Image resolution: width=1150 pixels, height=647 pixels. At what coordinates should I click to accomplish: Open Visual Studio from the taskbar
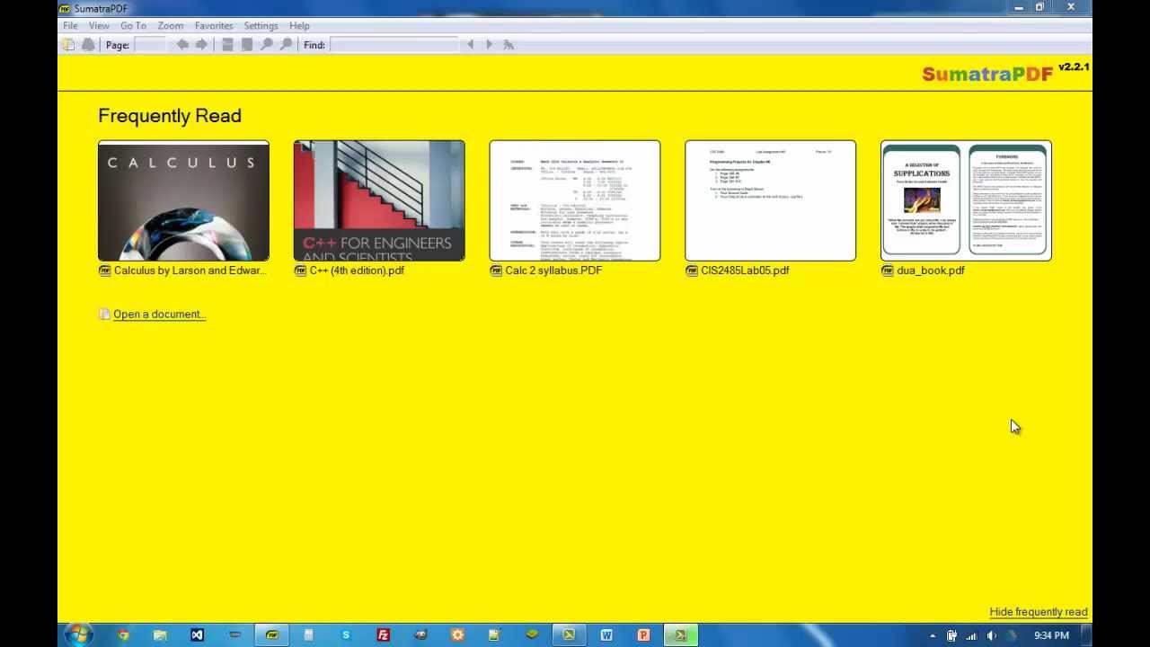point(197,635)
